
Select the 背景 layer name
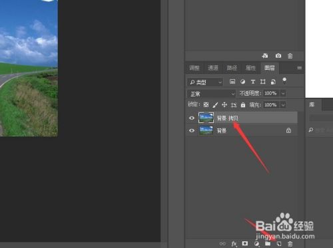[x=222, y=130]
